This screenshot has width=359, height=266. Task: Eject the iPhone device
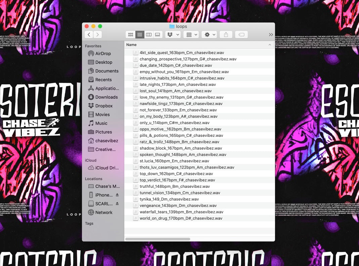117,195
